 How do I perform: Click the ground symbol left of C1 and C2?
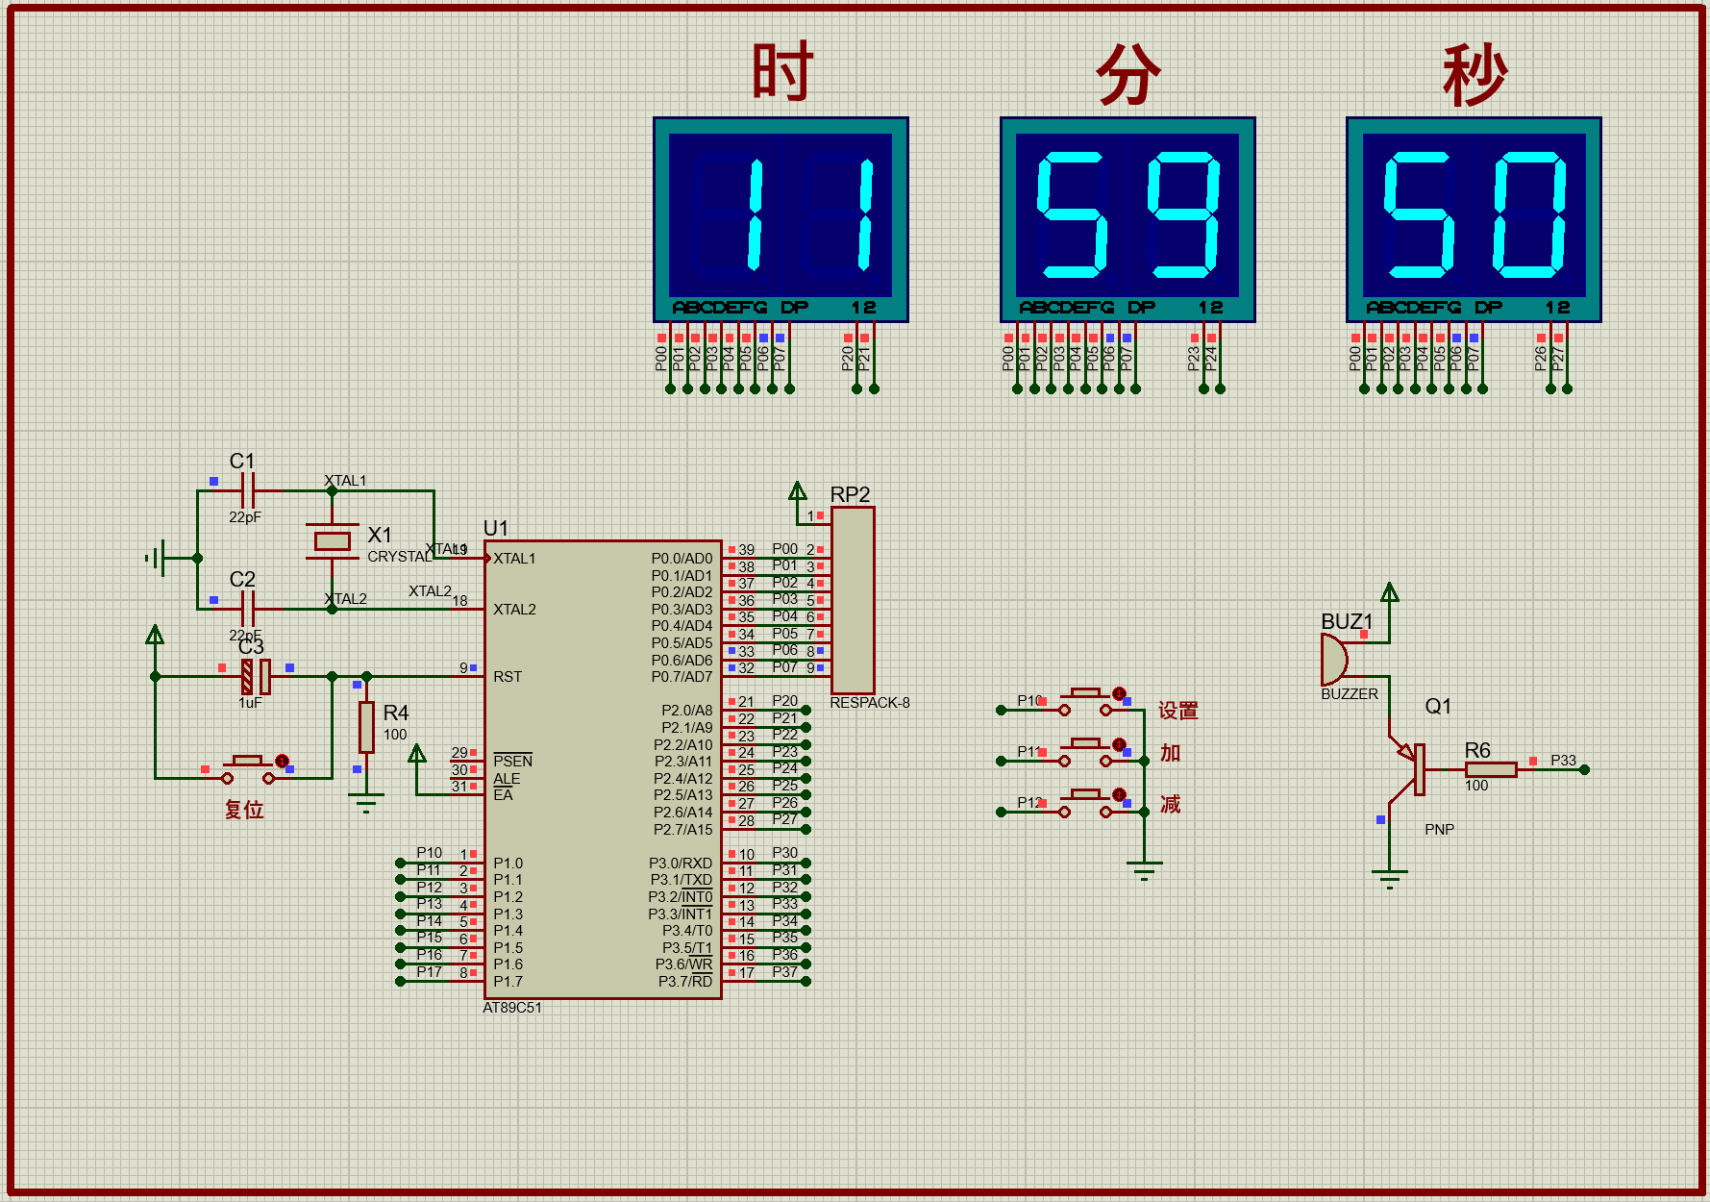point(157,558)
